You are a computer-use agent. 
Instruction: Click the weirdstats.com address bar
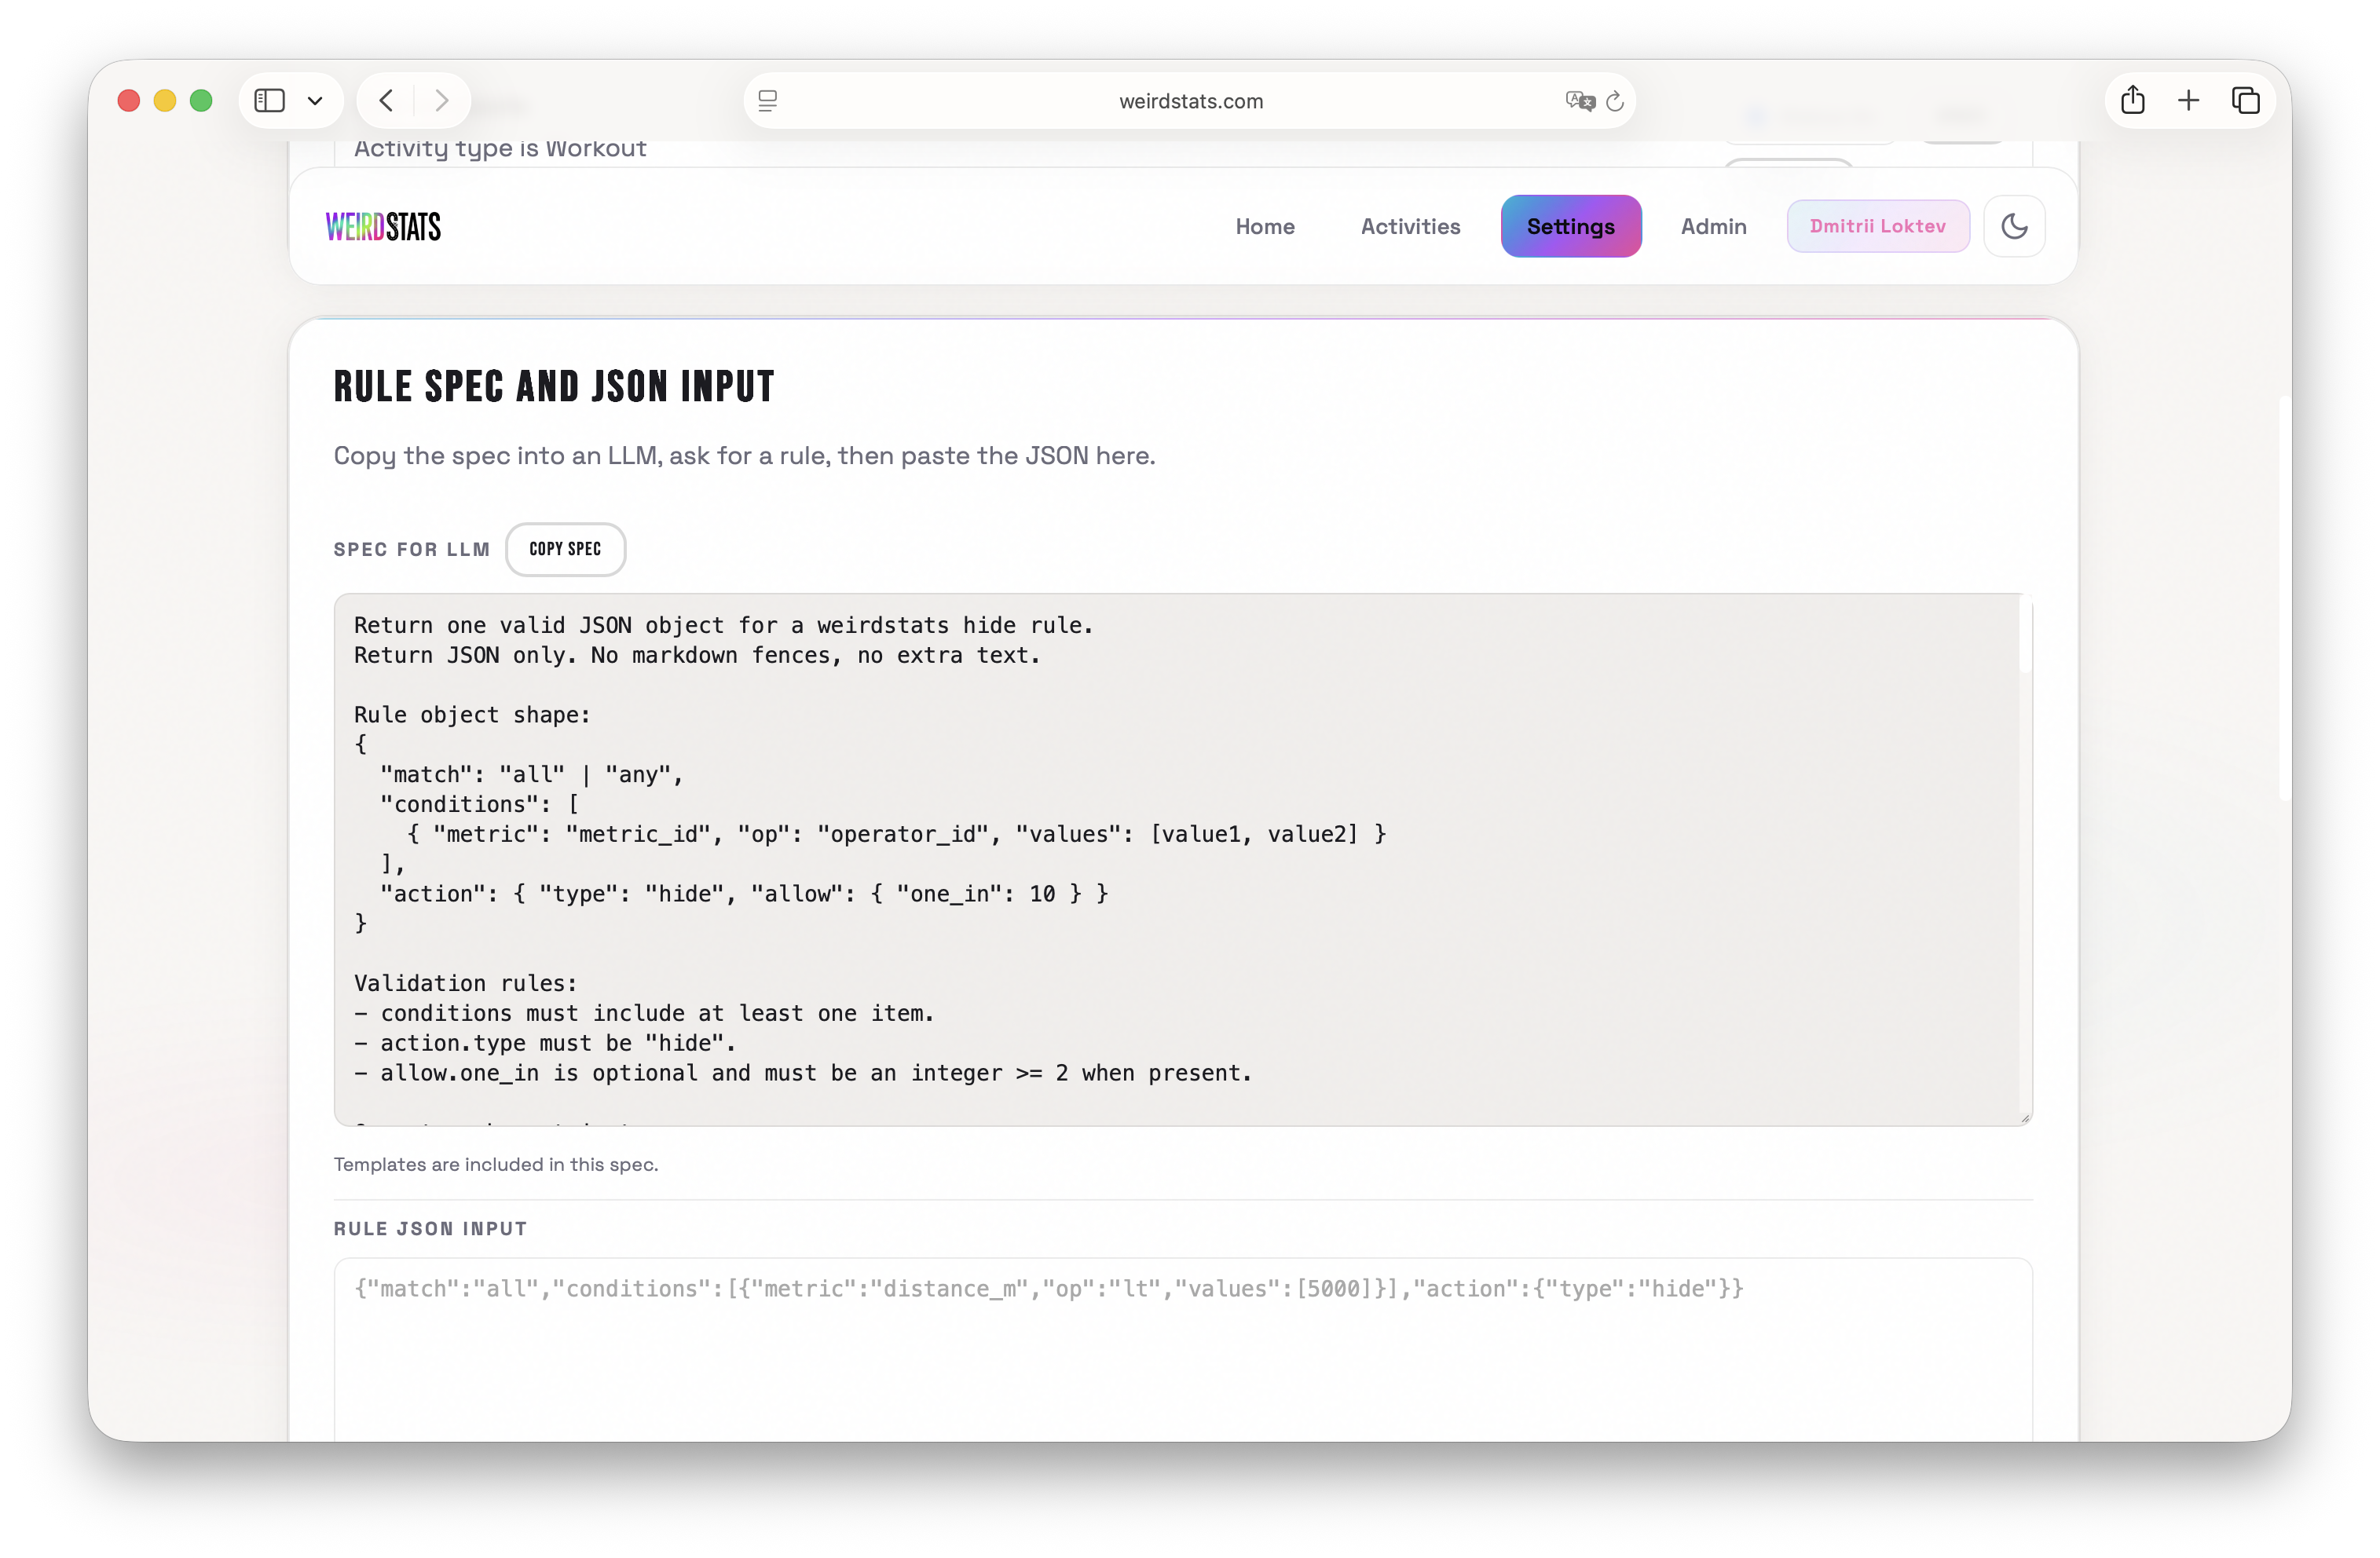pos(1190,101)
